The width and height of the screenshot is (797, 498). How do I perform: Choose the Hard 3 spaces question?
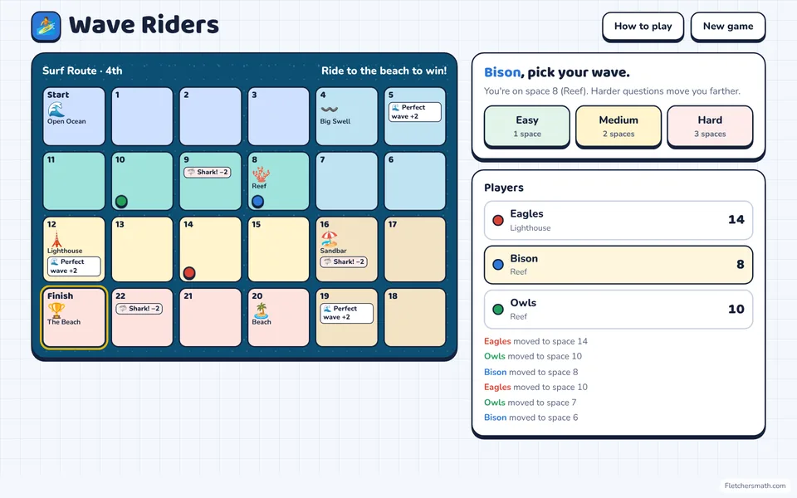[710, 126]
